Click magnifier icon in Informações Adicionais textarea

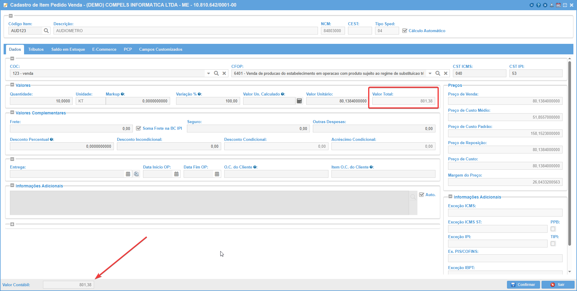pyautogui.click(x=413, y=197)
